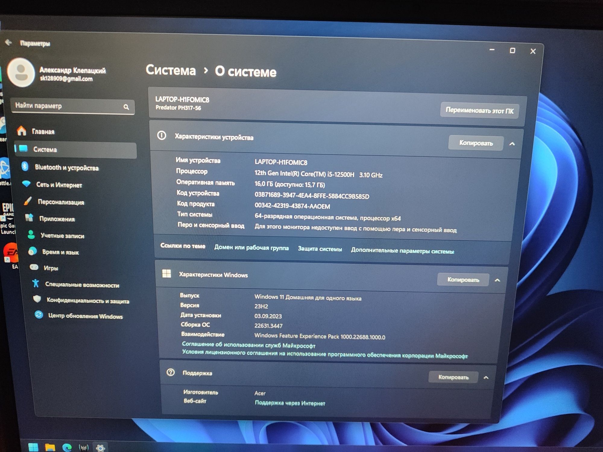The height and width of the screenshot is (452, 603).
Task: Open Windows Start button in taskbar
Action: [33, 447]
